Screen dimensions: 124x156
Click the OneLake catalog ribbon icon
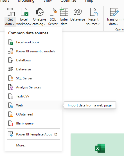[40, 12]
